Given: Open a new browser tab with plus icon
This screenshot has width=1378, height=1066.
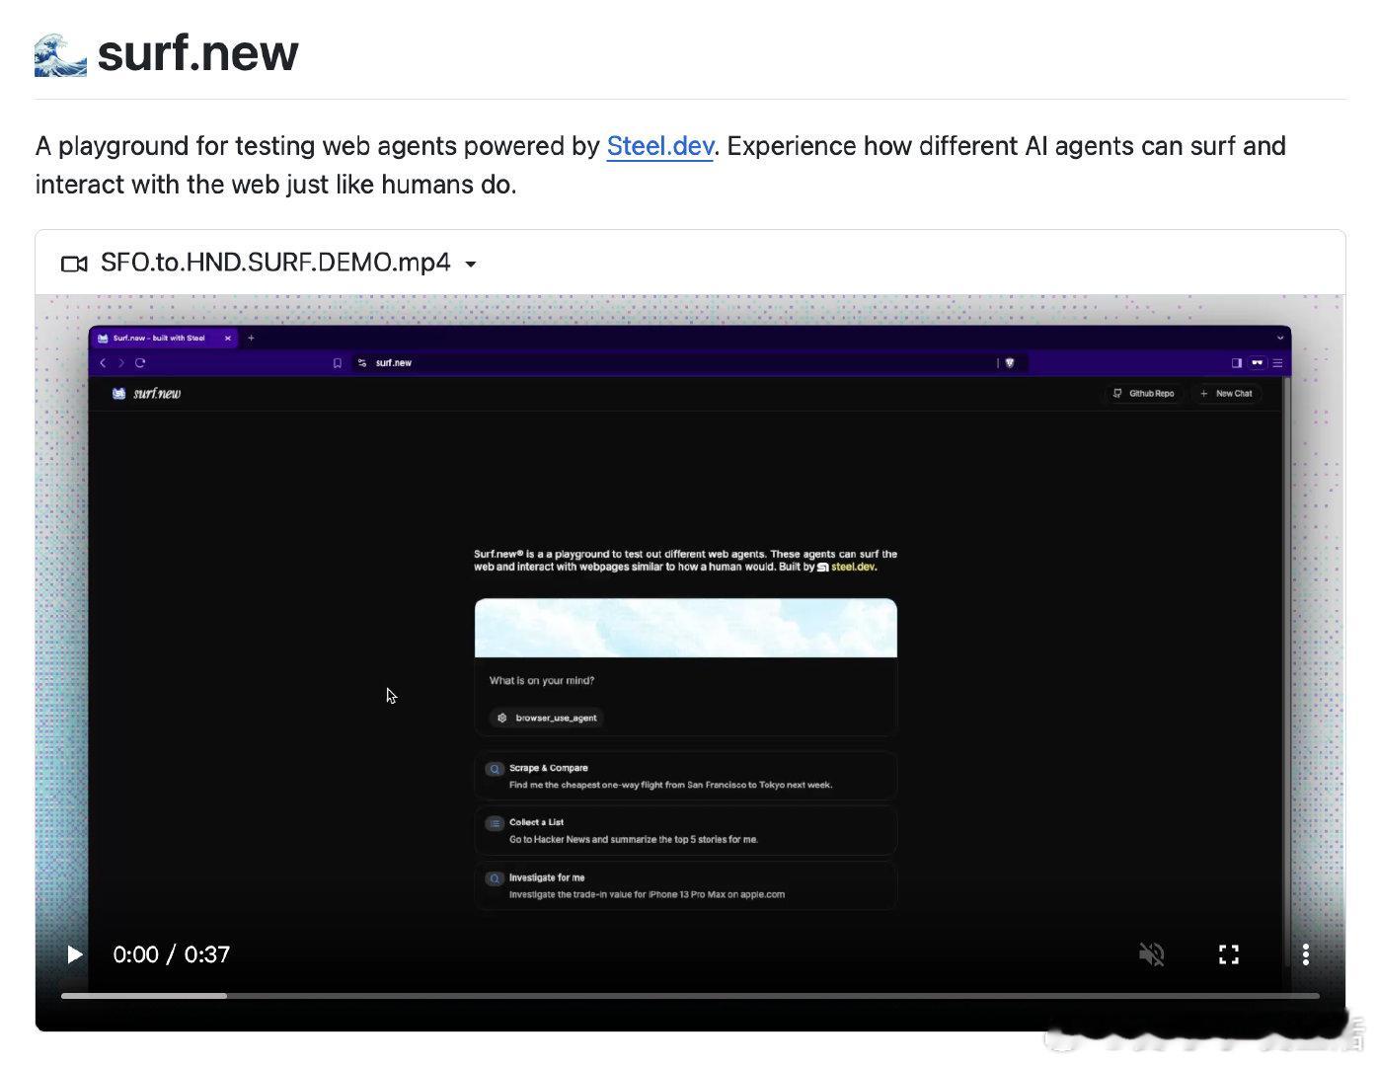Looking at the screenshot, I should [251, 338].
